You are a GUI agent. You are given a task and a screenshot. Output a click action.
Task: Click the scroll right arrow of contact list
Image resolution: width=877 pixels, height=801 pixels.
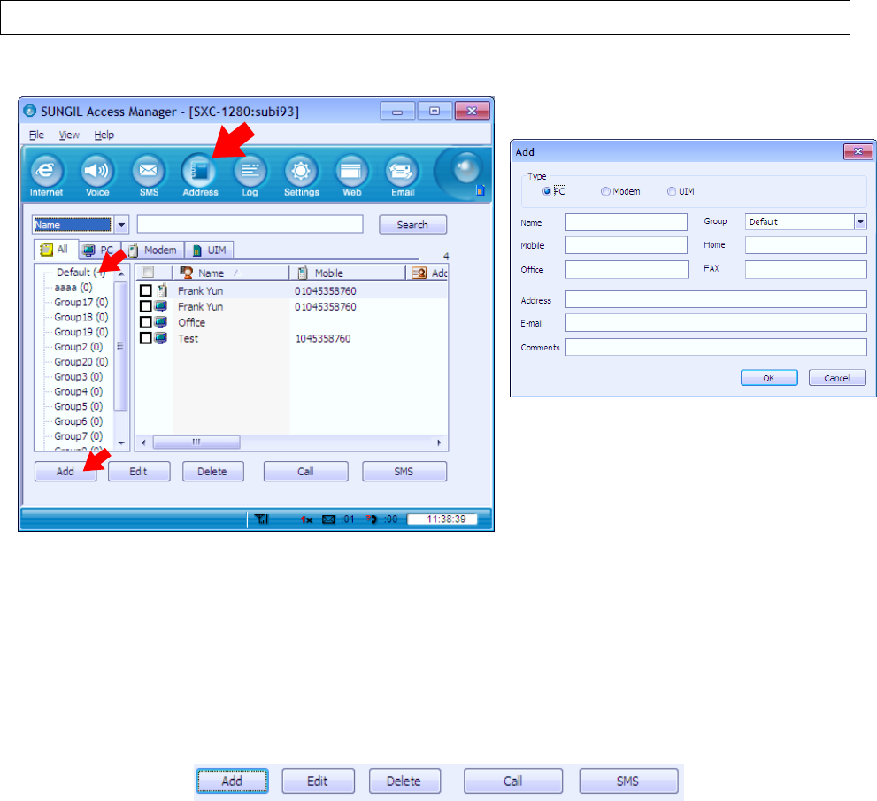pos(439,443)
